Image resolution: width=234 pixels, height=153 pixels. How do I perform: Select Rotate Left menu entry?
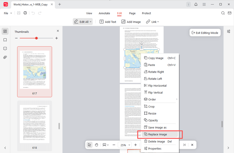[x=160, y=79]
